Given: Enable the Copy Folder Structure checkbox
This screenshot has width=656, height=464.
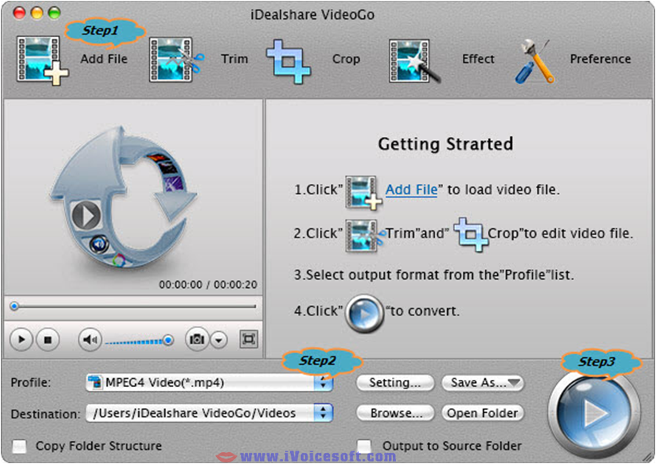Looking at the screenshot, I should [x=19, y=447].
